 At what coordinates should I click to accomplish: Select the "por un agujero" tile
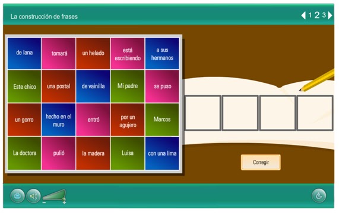(128, 120)
